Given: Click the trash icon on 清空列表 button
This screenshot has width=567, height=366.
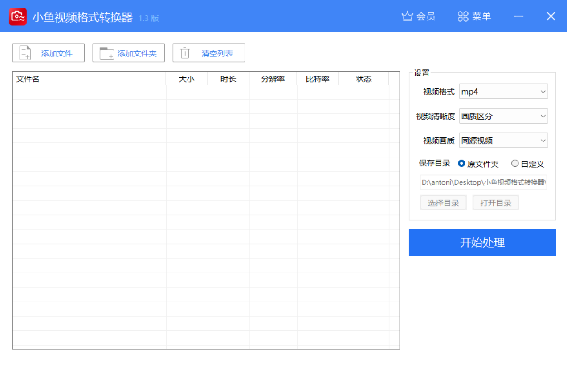Looking at the screenshot, I should point(185,52).
